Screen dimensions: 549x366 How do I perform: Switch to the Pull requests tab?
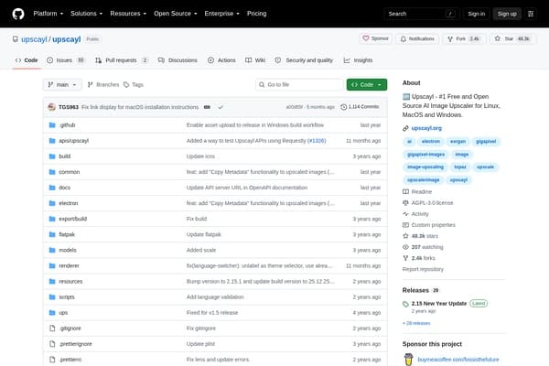(122, 60)
